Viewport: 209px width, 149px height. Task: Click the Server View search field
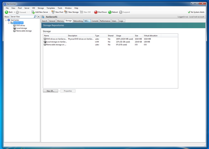22,17
